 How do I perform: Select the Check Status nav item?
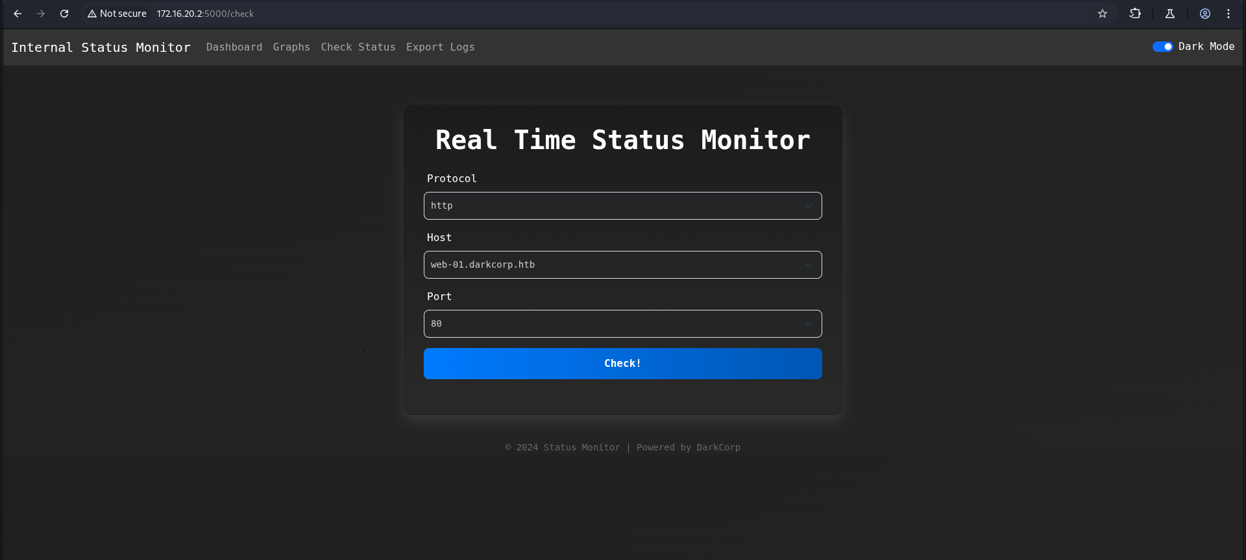pyautogui.click(x=358, y=47)
